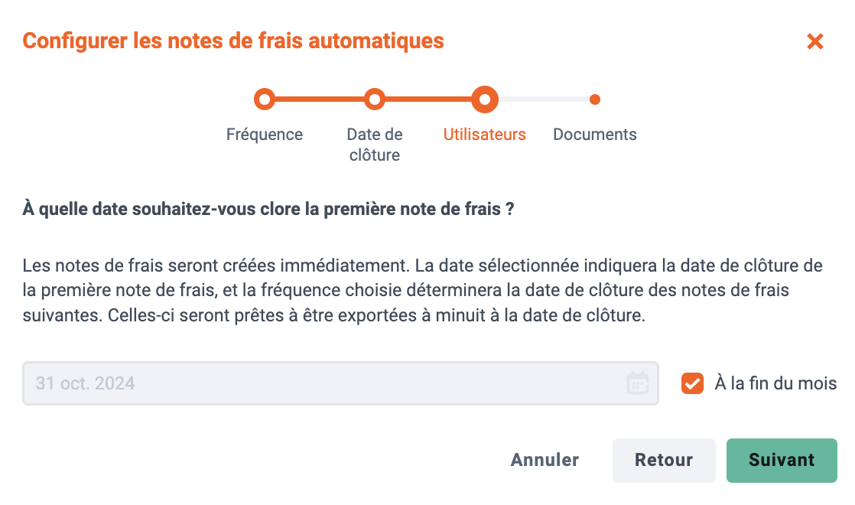Select the Fréquence step circle
Image resolution: width=855 pixels, height=505 pixels.
point(265,99)
